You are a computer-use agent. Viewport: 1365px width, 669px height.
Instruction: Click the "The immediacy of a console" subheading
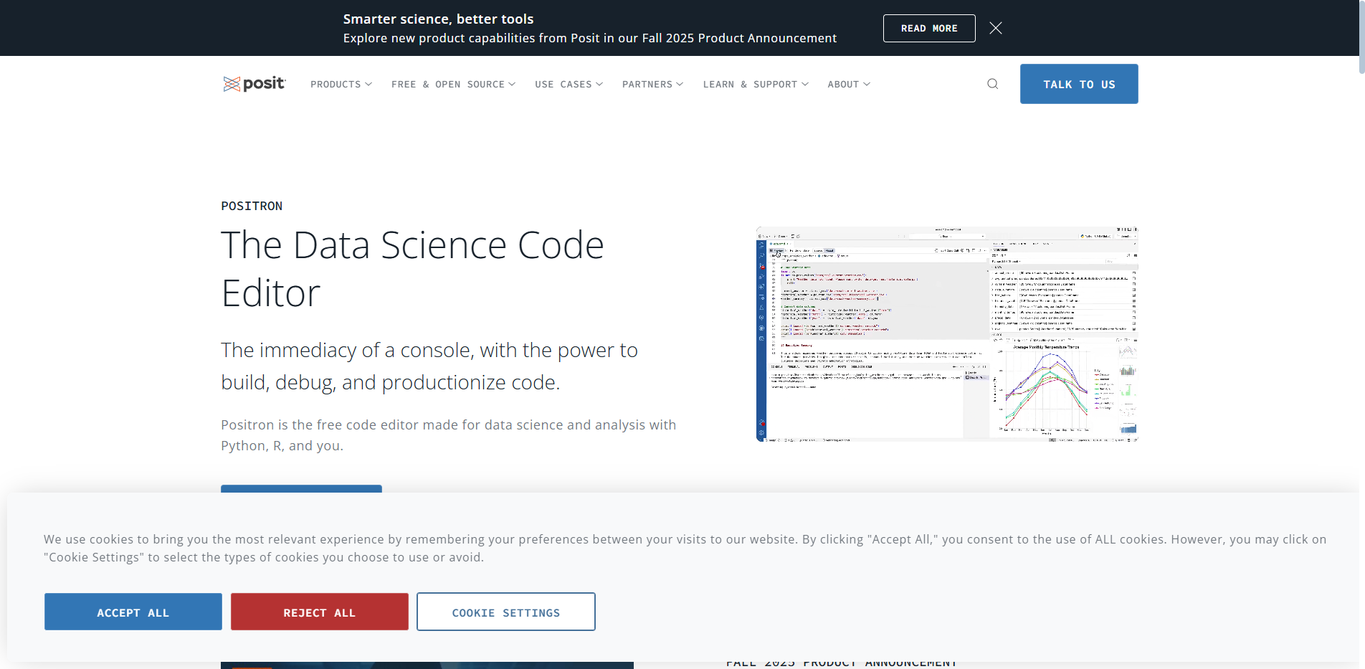point(429,366)
